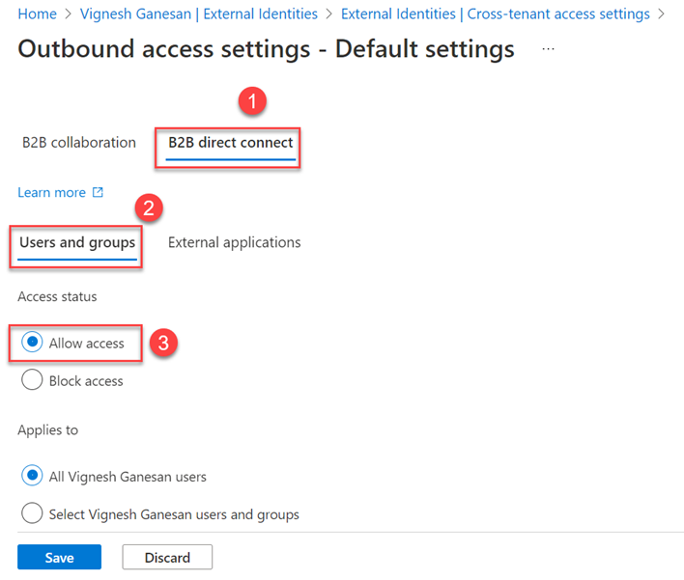
Task: Select All Vignesh Ganesan users radio
Action: 32,476
